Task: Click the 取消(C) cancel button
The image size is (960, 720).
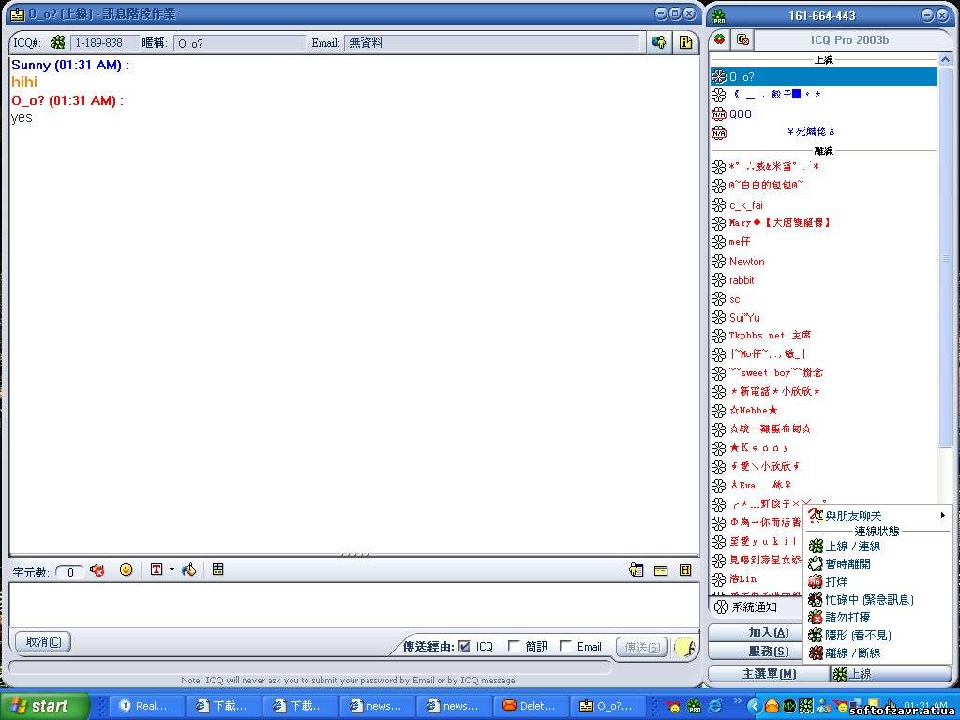Action: [x=43, y=641]
